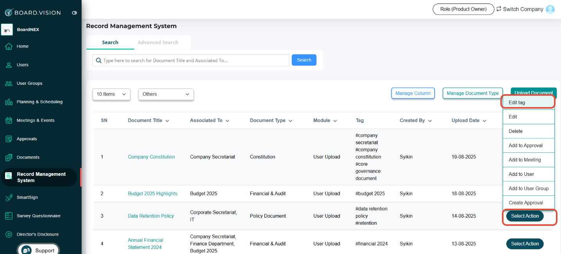This screenshot has height=254, width=561.
Task: Click the 19-08-2025 upload date
Action: point(464,157)
